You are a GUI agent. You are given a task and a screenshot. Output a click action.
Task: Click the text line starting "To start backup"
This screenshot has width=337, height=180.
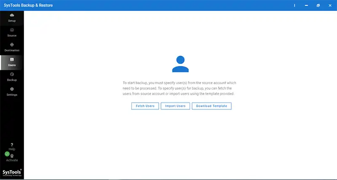[x=179, y=83]
